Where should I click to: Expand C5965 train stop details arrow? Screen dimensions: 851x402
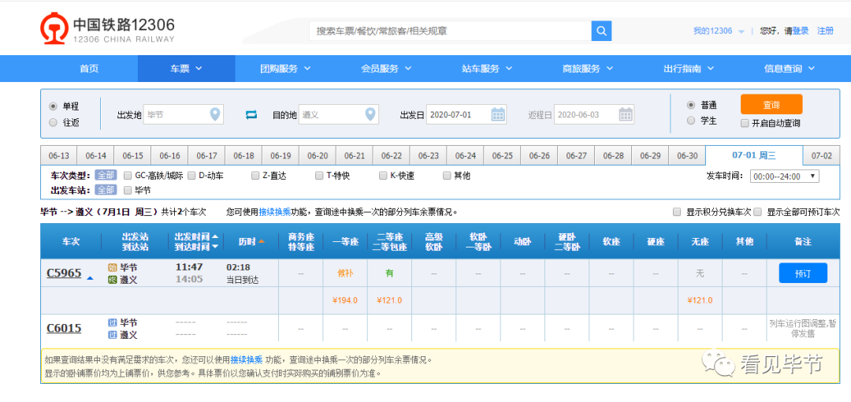point(90,278)
